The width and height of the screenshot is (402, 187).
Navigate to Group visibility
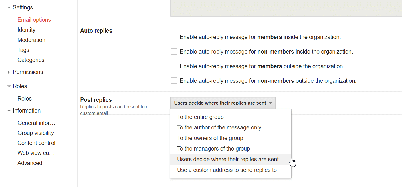point(35,133)
